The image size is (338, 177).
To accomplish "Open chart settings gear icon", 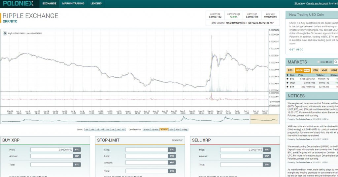I will pos(5,33).
